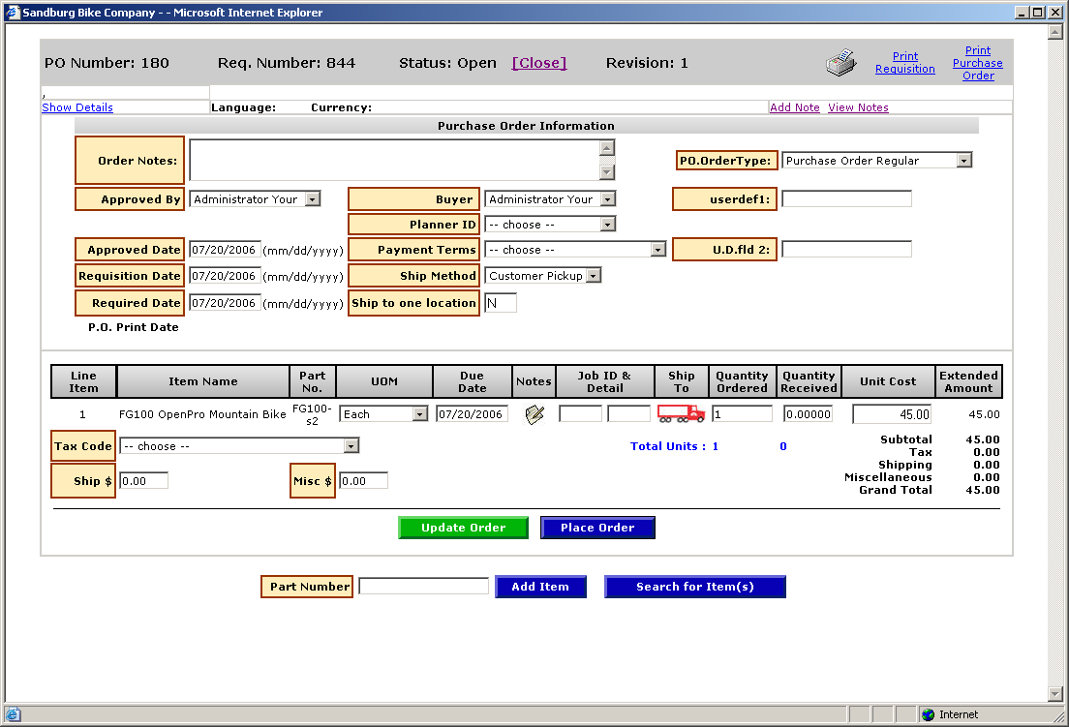The height and width of the screenshot is (727, 1069).
Task: Click Search for Item(s) button
Action: pos(694,587)
